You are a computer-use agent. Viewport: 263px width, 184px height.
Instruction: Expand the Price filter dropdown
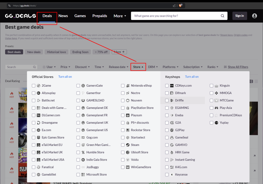tap(65, 67)
